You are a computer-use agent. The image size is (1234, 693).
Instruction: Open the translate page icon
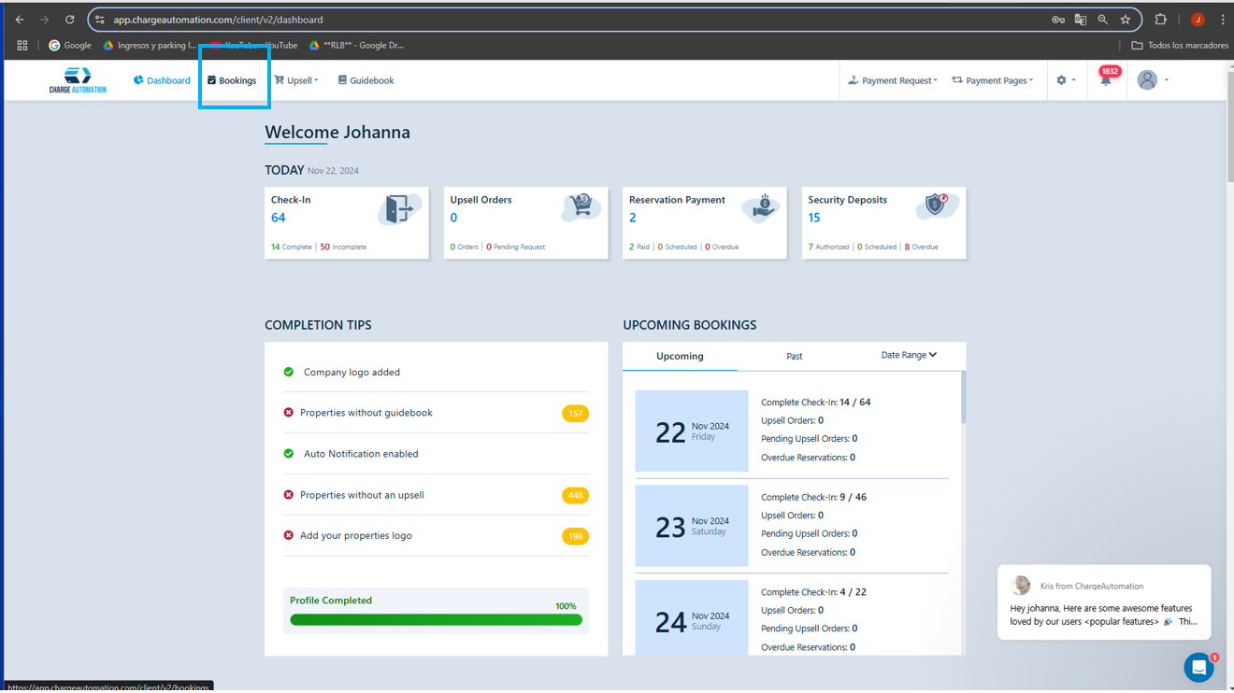coord(1081,20)
